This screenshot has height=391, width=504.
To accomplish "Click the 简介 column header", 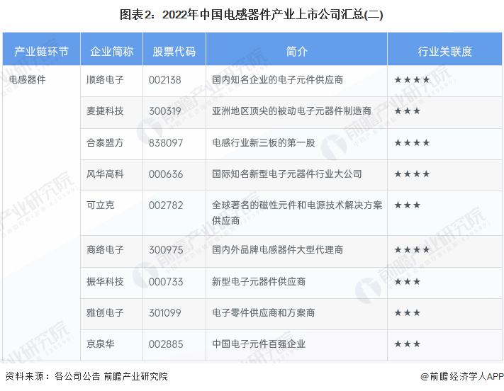I will coord(296,52).
